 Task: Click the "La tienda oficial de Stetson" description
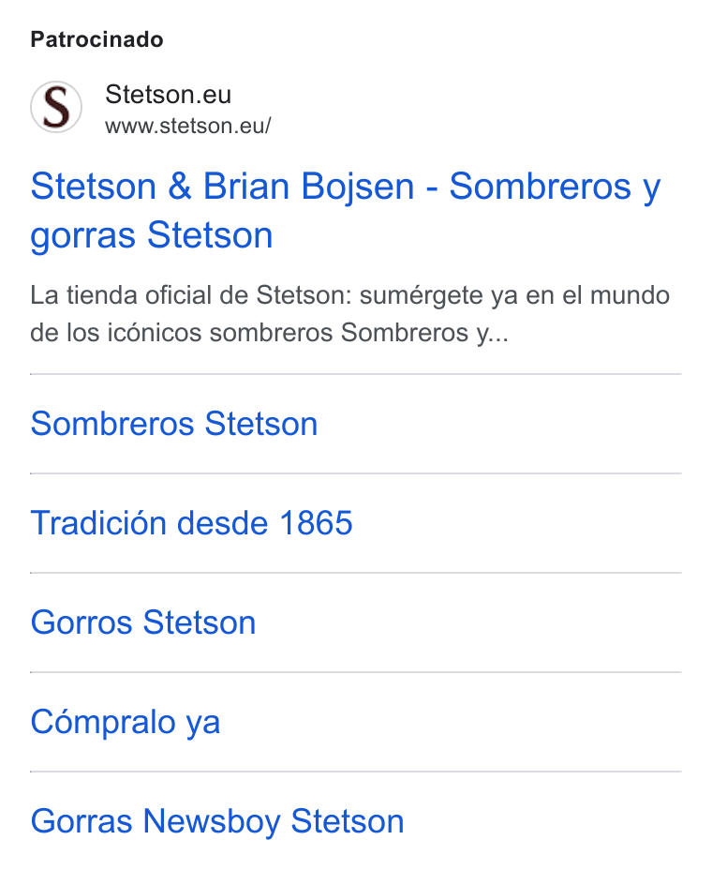tap(349, 313)
